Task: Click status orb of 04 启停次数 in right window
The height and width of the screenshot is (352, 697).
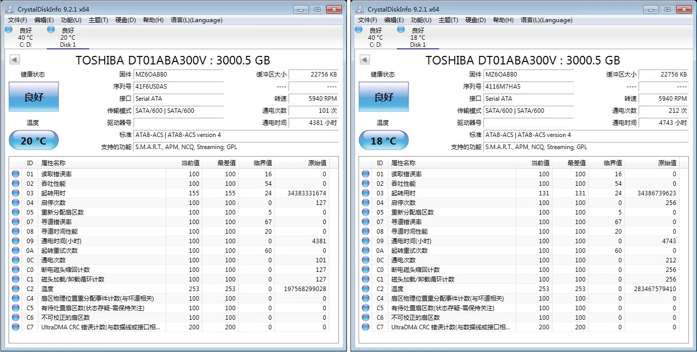Action: pos(366,203)
